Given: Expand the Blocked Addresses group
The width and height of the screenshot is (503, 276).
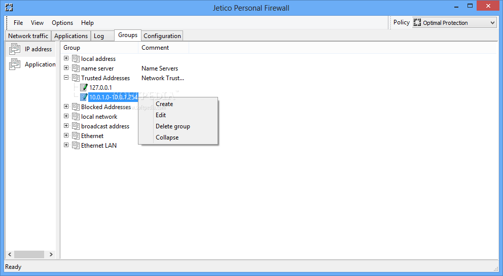Looking at the screenshot, I should click(66, 106).
